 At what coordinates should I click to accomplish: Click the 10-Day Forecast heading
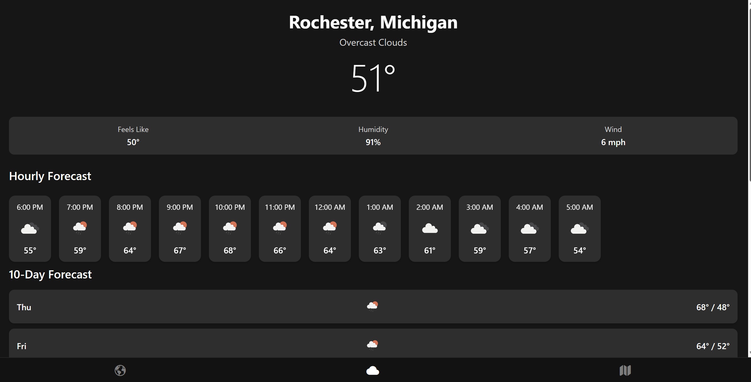coord(50,274)
